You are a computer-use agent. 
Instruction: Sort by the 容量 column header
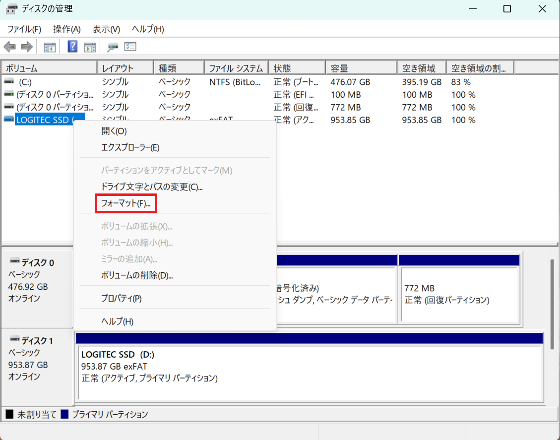(x=361, y=68)
